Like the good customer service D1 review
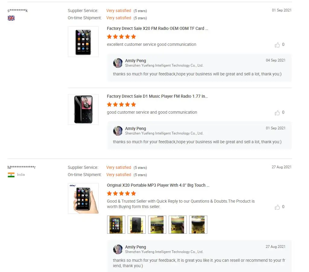This screenshot has width=309, height=272. click(277, 113)
